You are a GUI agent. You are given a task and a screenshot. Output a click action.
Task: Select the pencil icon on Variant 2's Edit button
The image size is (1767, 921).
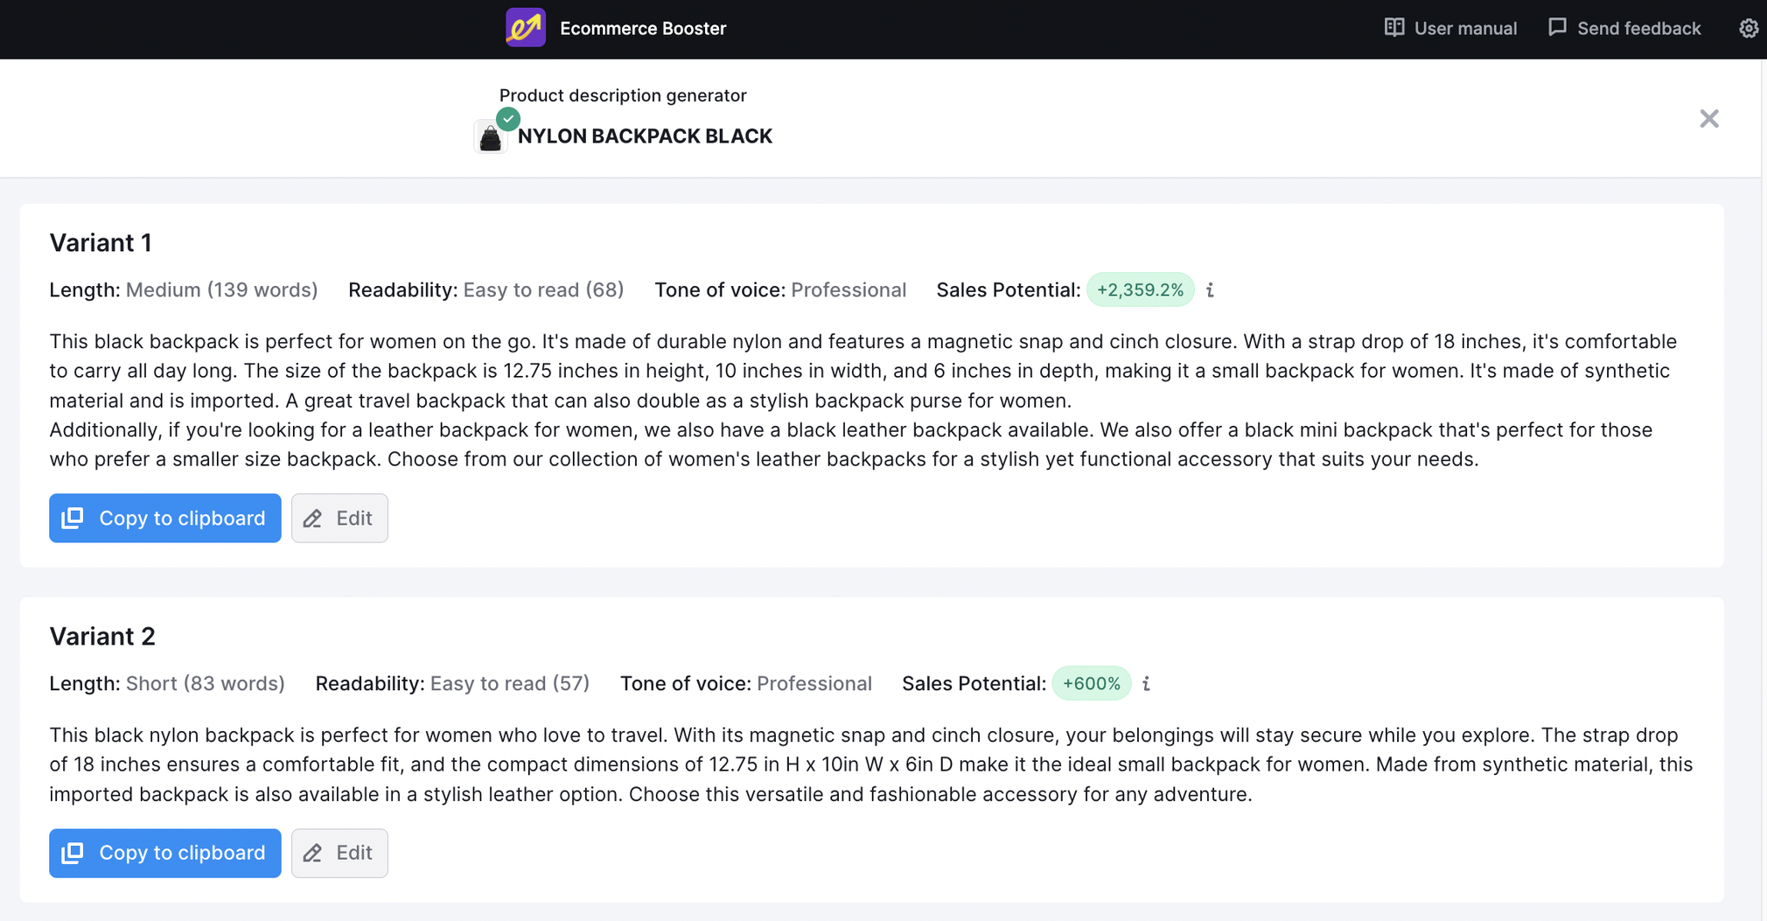(x=312, y=853)
